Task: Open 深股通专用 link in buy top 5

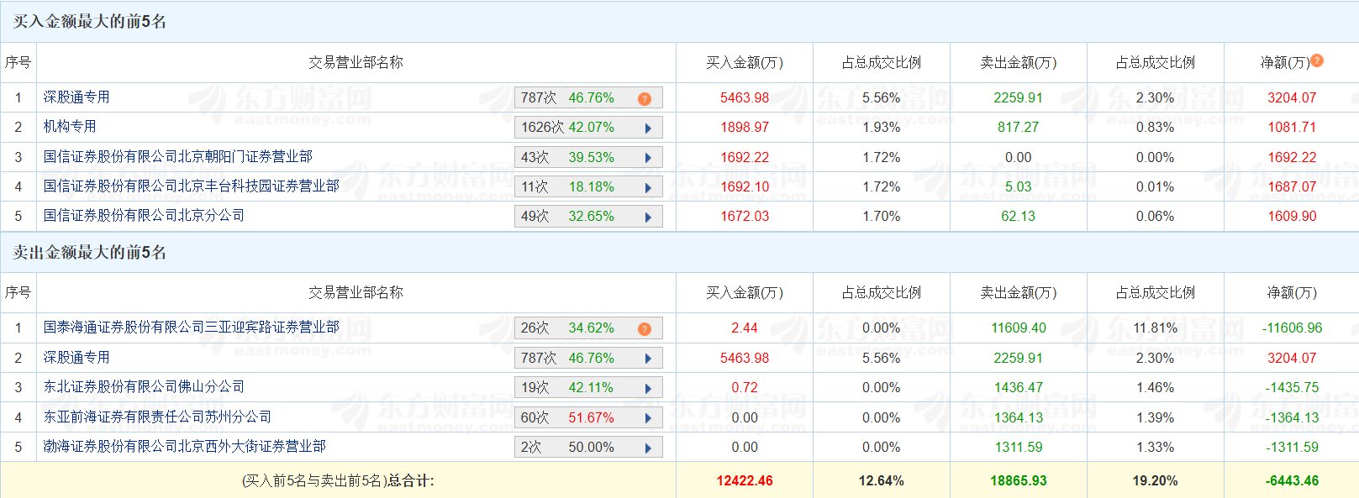Action: pos(76,97)
